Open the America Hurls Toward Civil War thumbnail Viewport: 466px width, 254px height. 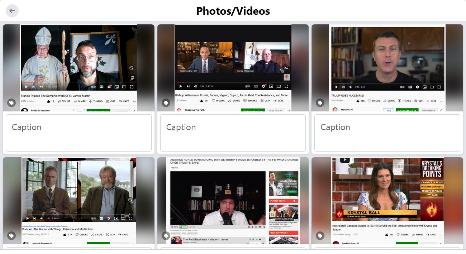[x=233, y=201]
